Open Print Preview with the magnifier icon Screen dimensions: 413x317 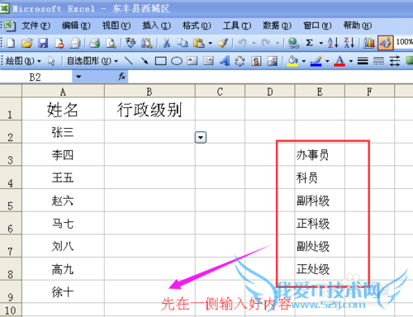pos(111,43)
